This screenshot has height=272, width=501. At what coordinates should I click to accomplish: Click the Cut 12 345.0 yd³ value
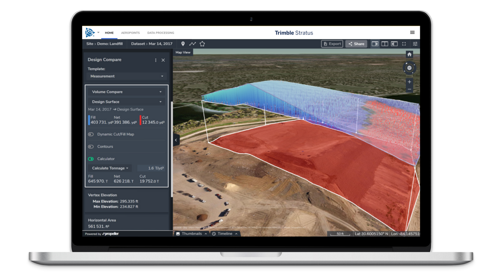153,122
